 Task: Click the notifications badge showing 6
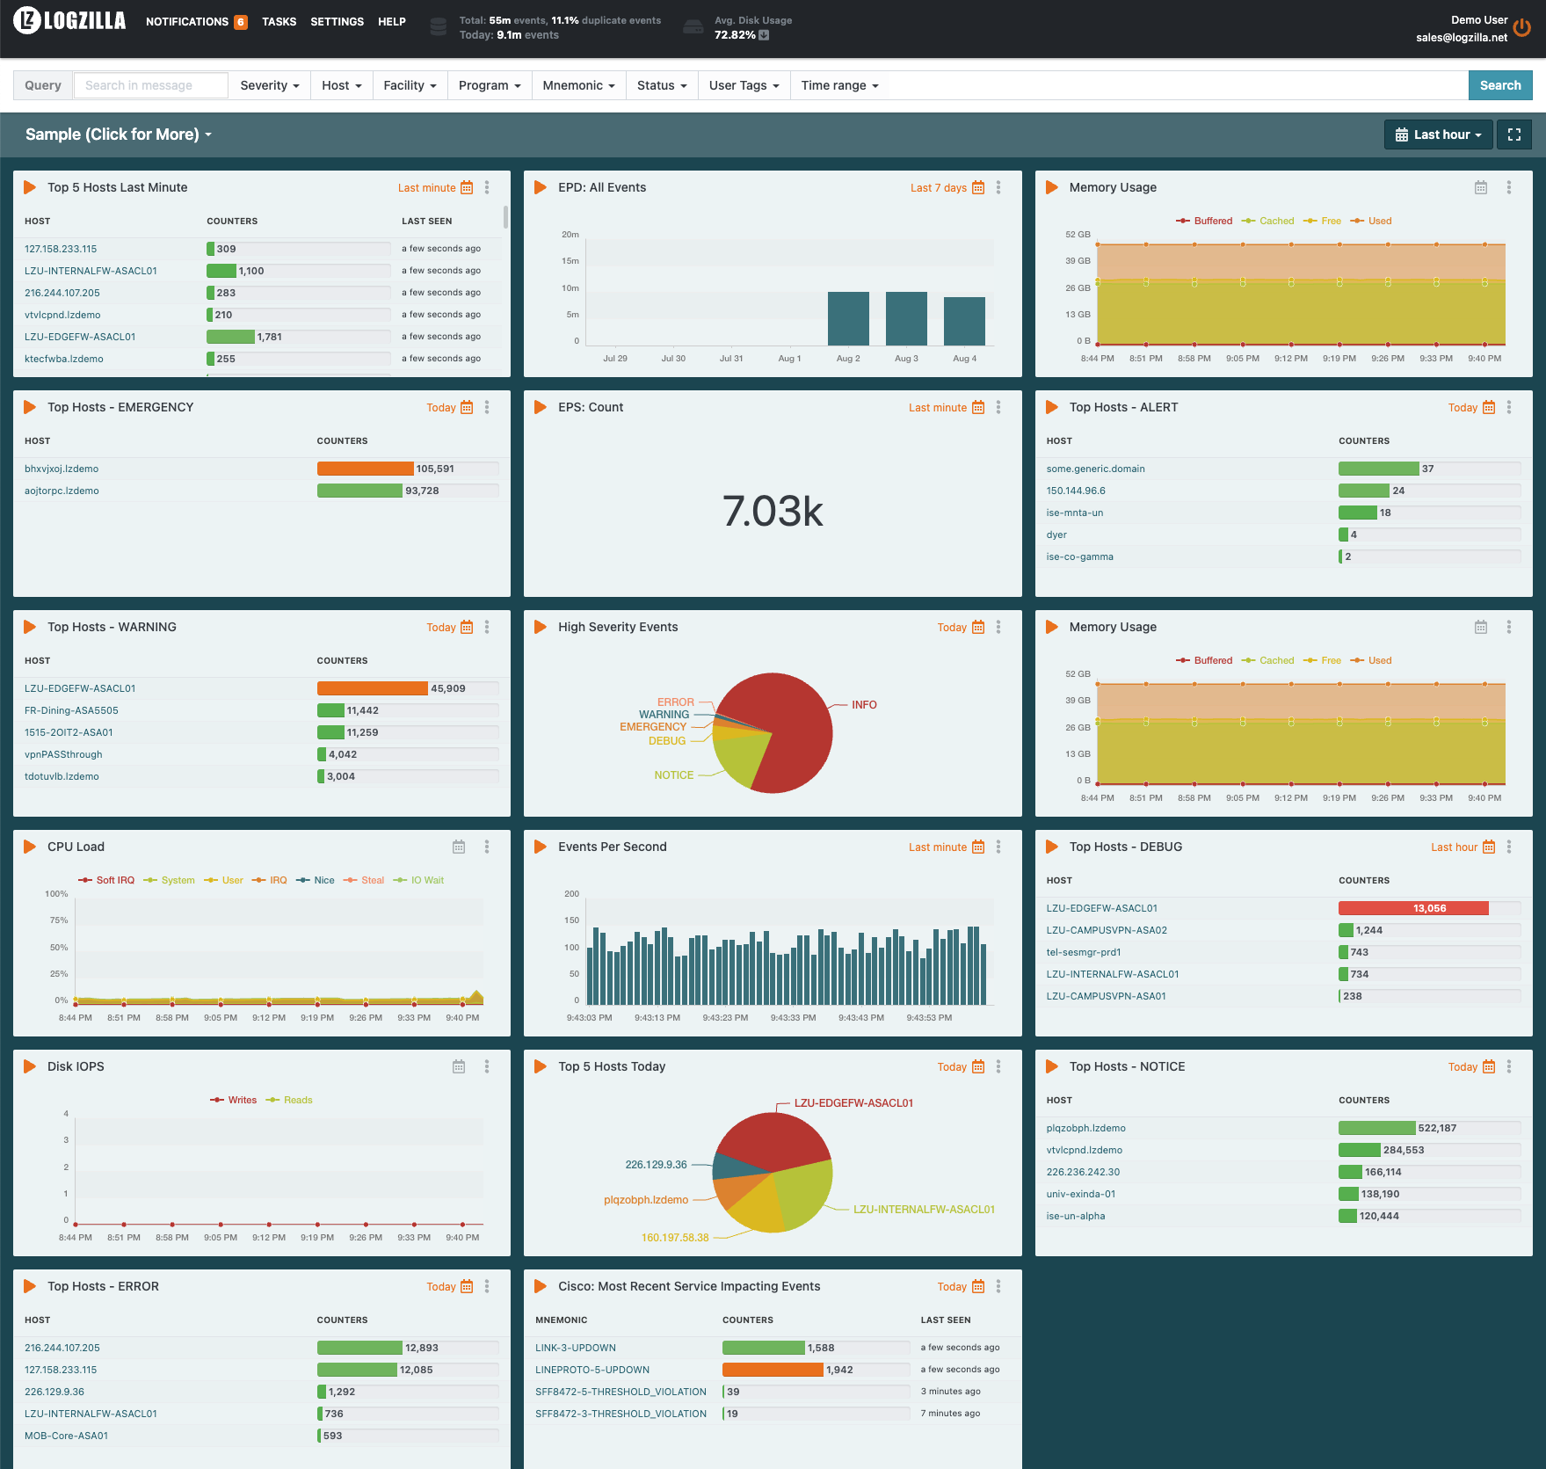(x=240, y=22)
